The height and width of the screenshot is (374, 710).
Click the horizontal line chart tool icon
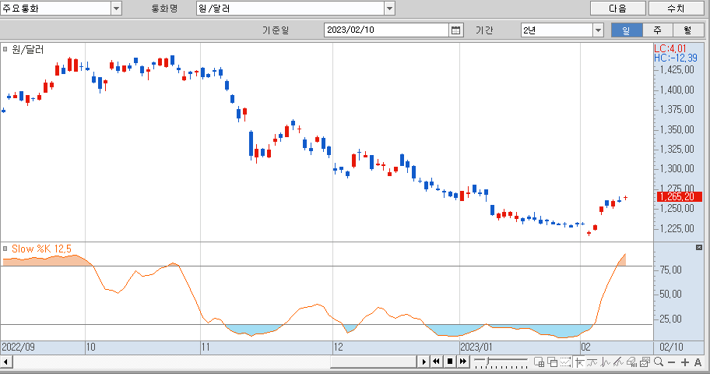(x=592, y=362)
